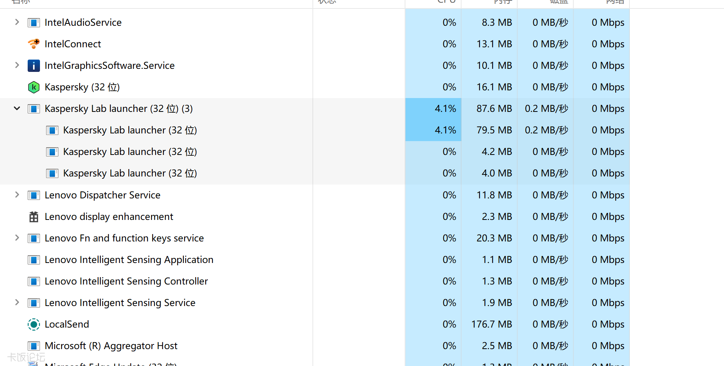Click the 11.8 MB memory value

(x=494, y=195)
